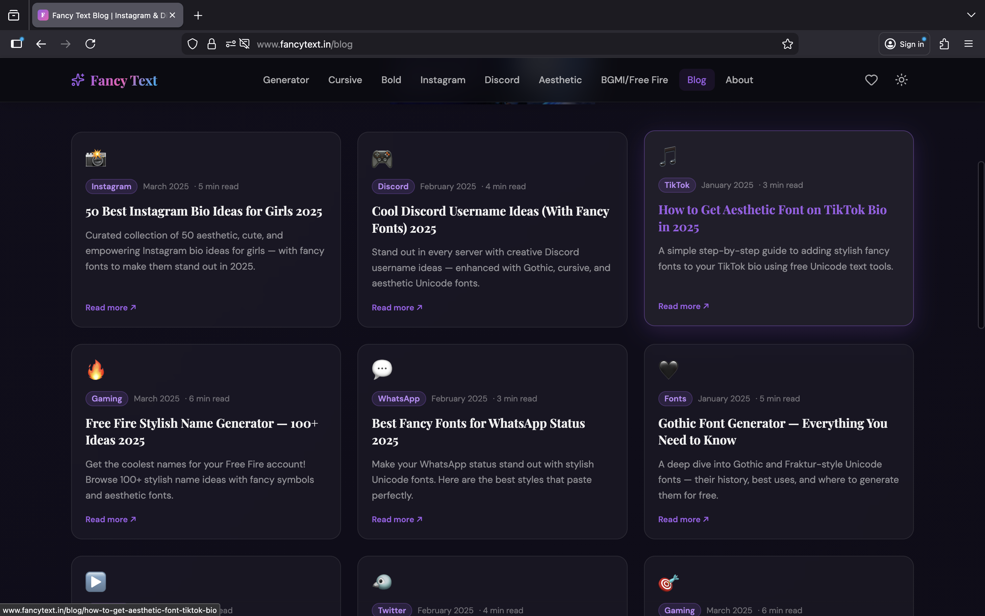
Task: Open a new browser tab
Action: 198,15
